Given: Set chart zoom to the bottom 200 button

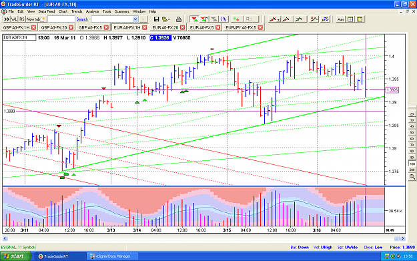Looking at the screenshot, I should [412, 170].
